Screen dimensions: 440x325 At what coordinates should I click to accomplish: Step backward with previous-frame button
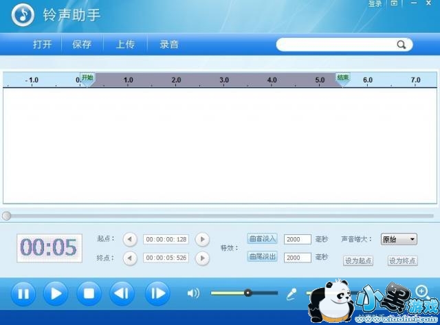pyautogui.click(x=122, y=293)
